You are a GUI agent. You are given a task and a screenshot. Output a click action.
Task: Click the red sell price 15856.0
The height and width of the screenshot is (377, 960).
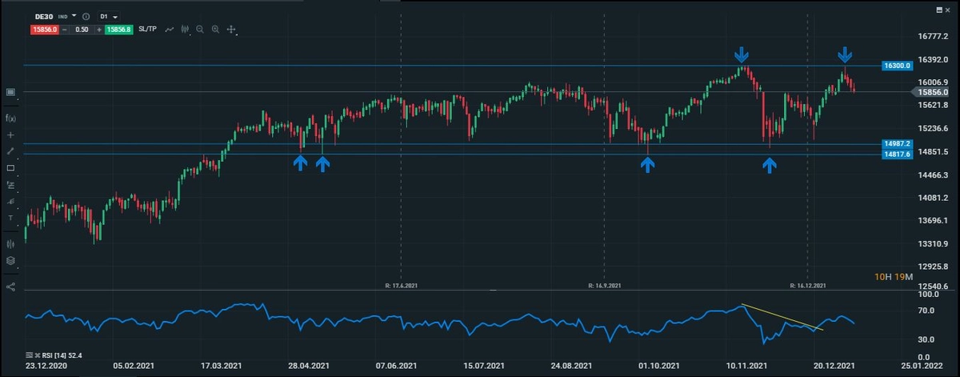pos(43,30)
